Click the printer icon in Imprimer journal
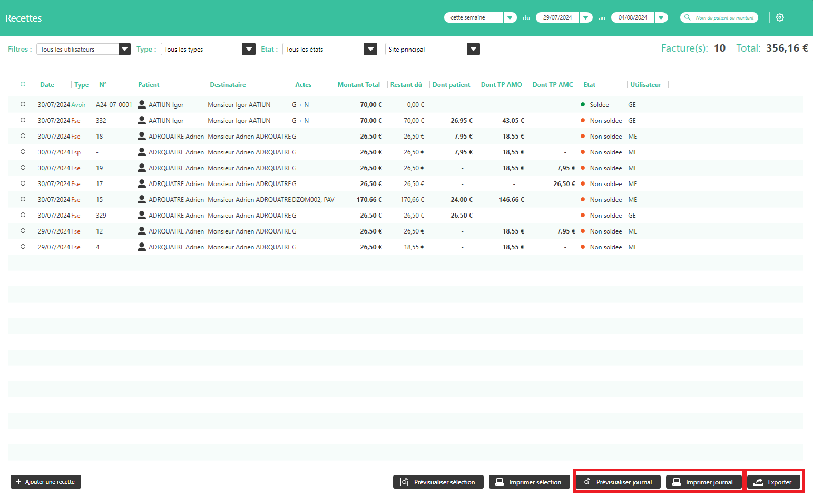The height and width of the screenshot is (495, 813). [677, 482]
